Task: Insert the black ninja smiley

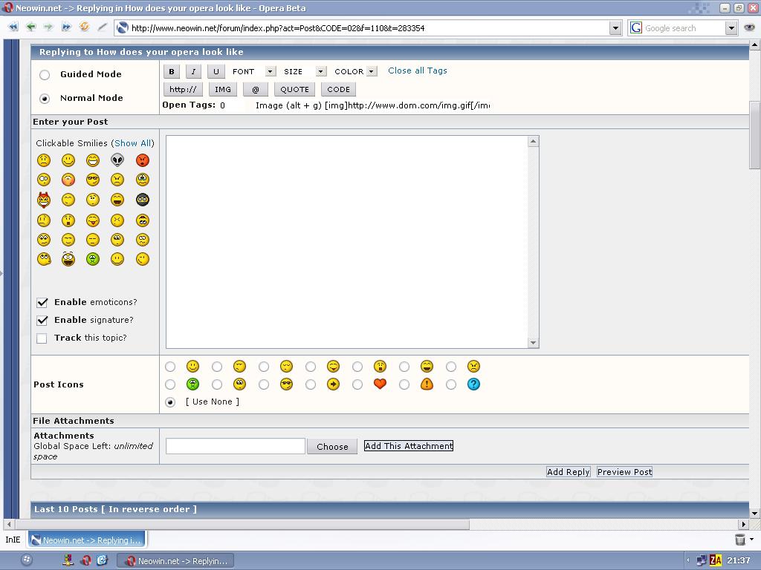Action: pos(142,200)
